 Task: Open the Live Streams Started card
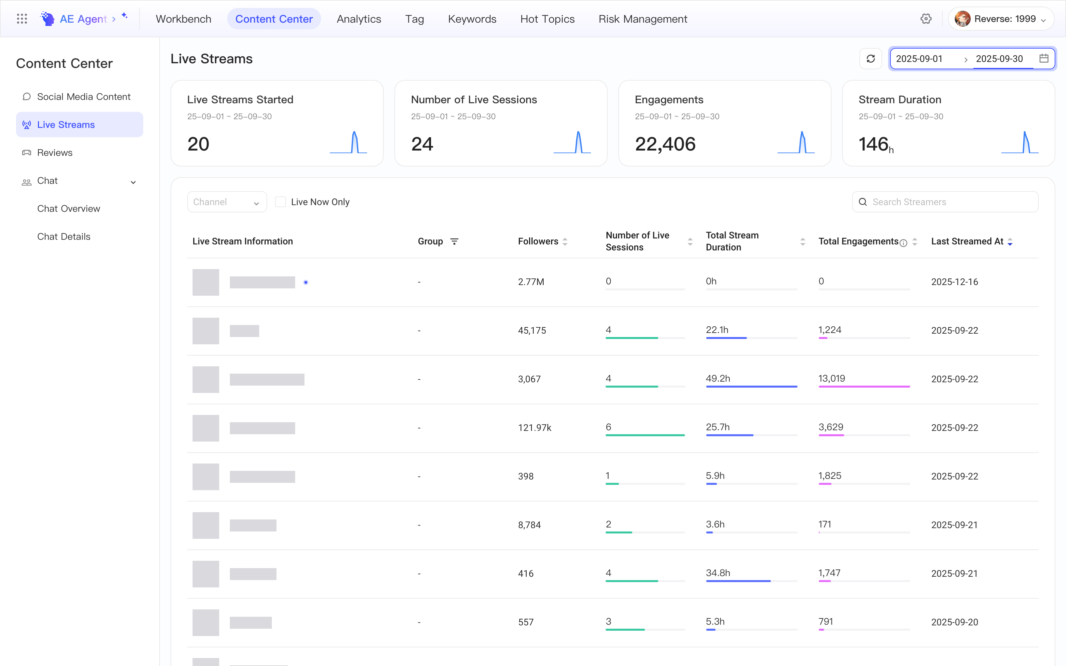coord(277,123)
